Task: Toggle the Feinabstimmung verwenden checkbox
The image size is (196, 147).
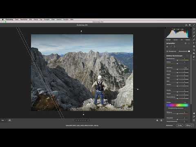Action: coord(167,108)
